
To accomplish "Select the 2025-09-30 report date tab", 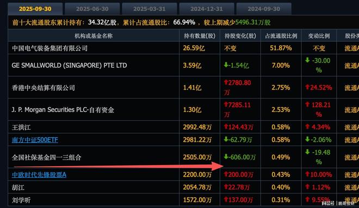I will [x=35, y=9].
